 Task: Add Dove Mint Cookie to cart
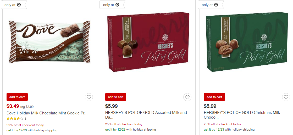[x=17, y=97]
